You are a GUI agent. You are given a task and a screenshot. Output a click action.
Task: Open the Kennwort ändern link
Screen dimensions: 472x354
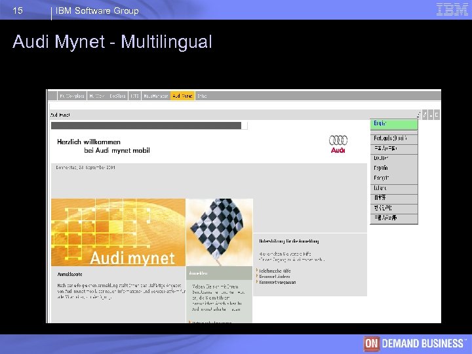[x=274, y=277]
